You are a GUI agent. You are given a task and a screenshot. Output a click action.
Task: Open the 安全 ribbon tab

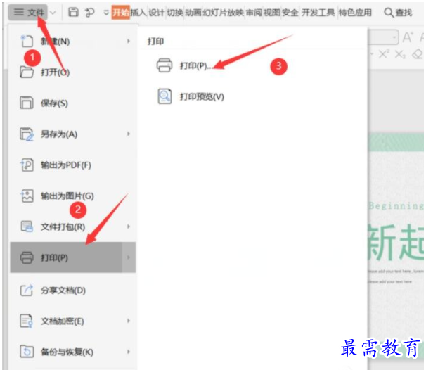(x=290, y=13)
